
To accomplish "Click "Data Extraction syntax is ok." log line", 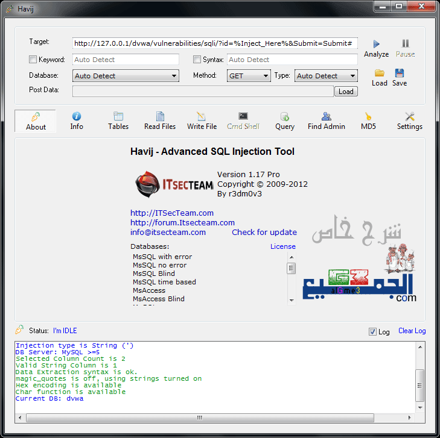I will (x=76, y=372).
